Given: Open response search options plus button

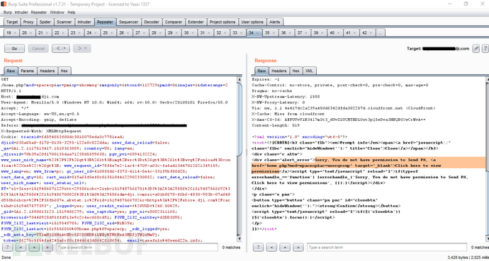Looking at the screenshot, I should (285, 248).
